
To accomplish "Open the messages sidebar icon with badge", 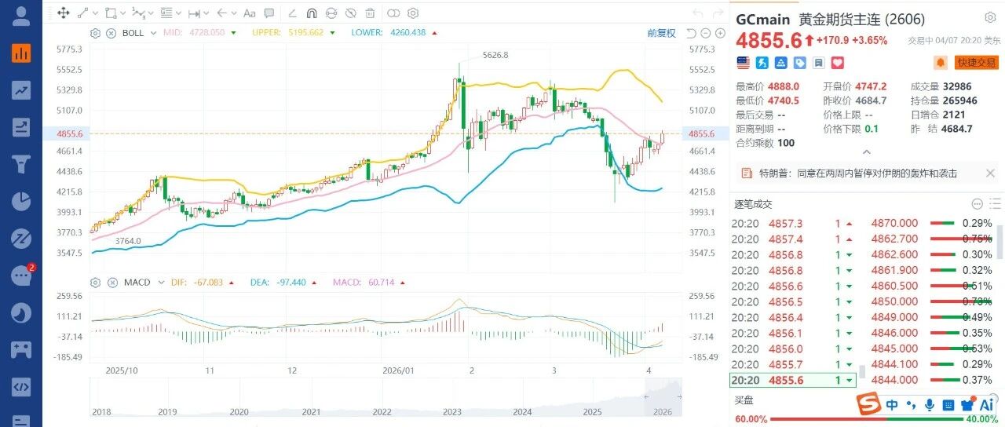I will pos(21,275).
